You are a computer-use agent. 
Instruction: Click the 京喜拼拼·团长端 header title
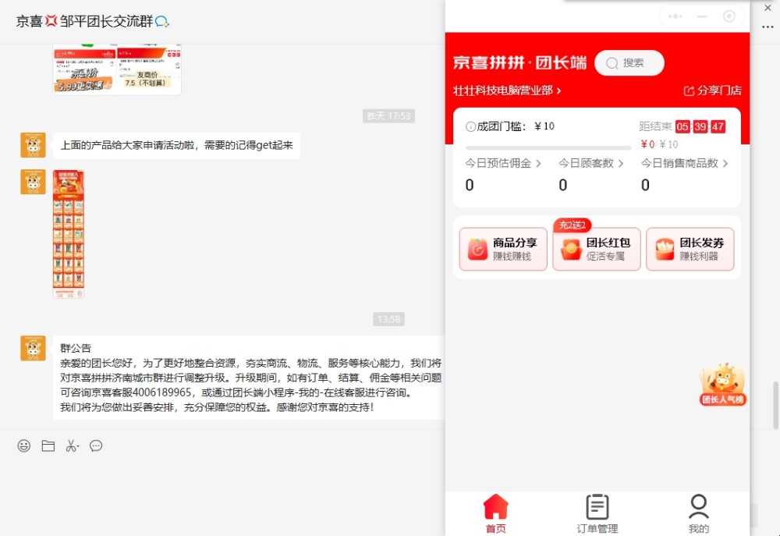[519, 63]
